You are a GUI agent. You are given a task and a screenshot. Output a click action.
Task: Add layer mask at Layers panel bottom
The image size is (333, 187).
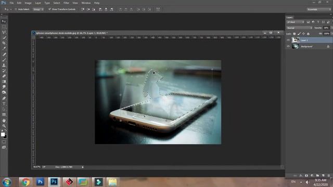[306, 176]
